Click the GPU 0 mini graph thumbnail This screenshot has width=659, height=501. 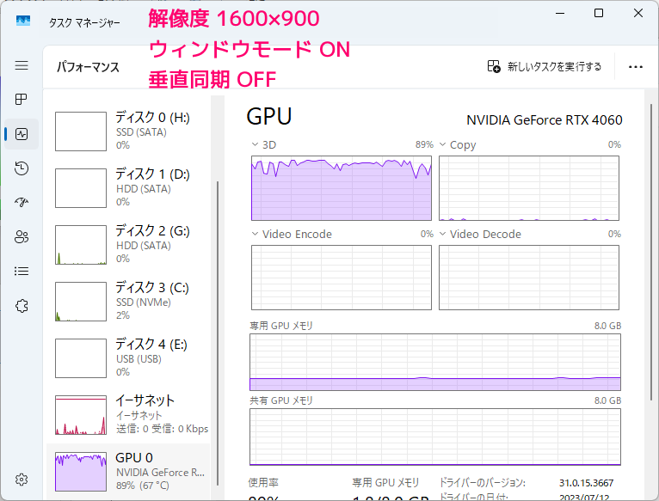click(x=81, y=472)
